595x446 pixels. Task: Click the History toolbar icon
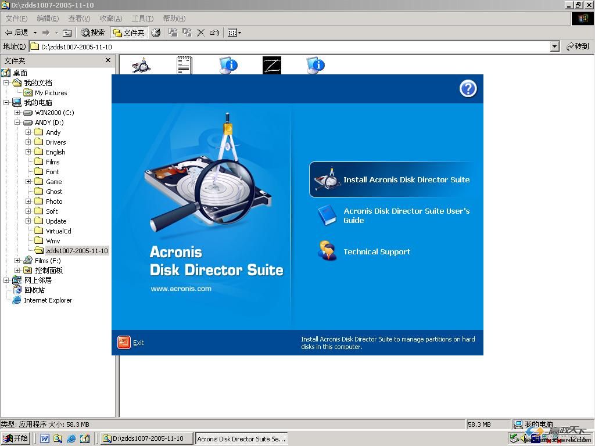[x=156, y=33]
